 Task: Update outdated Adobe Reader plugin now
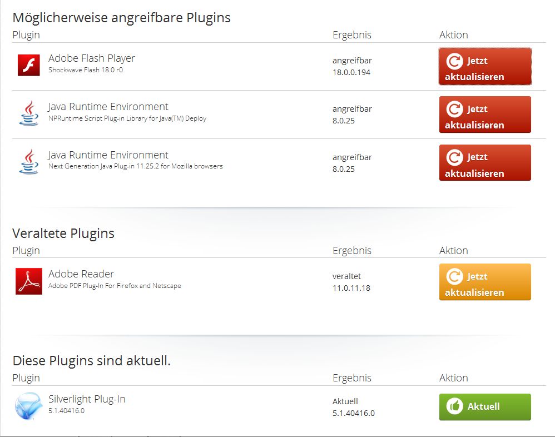tap(485, 282)
